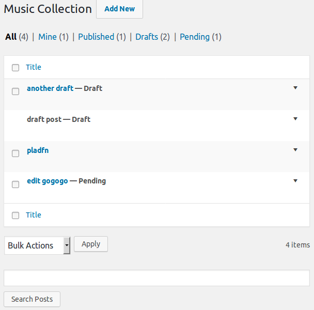Tick the checkbox beside another draft

pos(15,91)
